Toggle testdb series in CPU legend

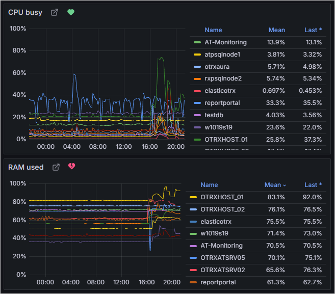215,115
